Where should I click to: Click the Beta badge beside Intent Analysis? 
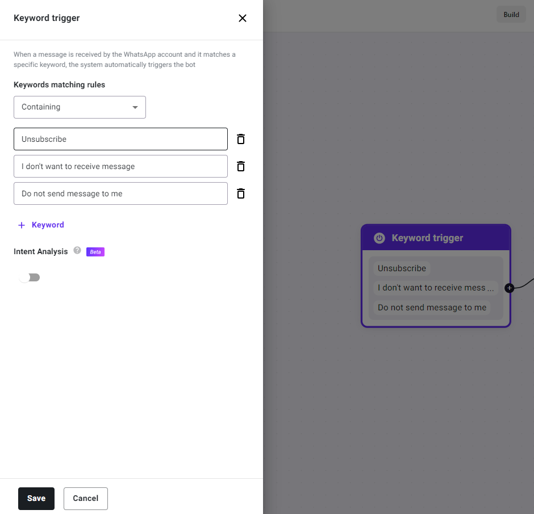[x=95, y=252]
